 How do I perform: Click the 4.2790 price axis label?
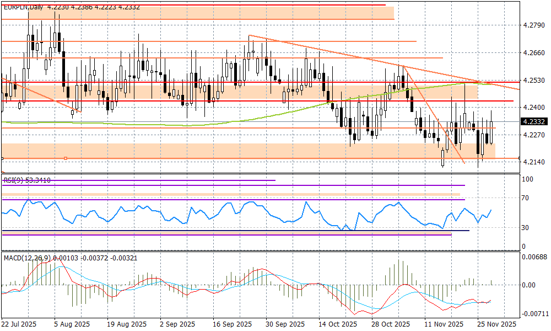click(x=533, y=25)
